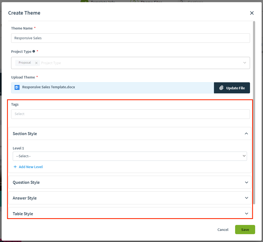Click the dialog vertical scrollbar
This screenshot has width=263, height=242.
(x=254, y=112)
